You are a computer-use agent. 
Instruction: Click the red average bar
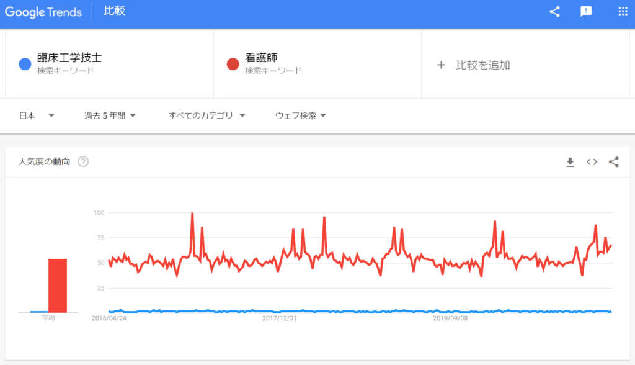point(58,286)
